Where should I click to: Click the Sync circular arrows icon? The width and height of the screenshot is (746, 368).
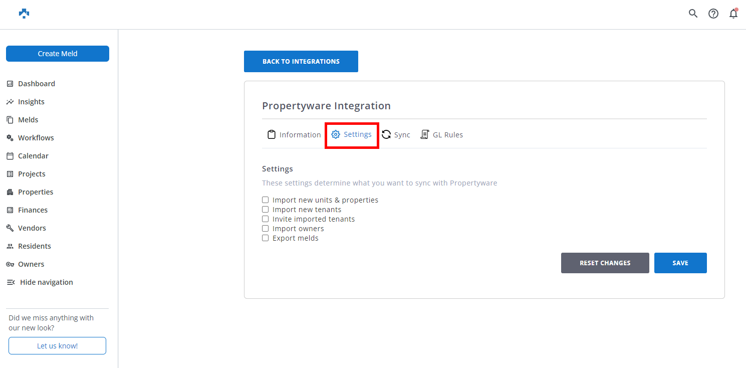pyautogui.click(x=386, y=134)
